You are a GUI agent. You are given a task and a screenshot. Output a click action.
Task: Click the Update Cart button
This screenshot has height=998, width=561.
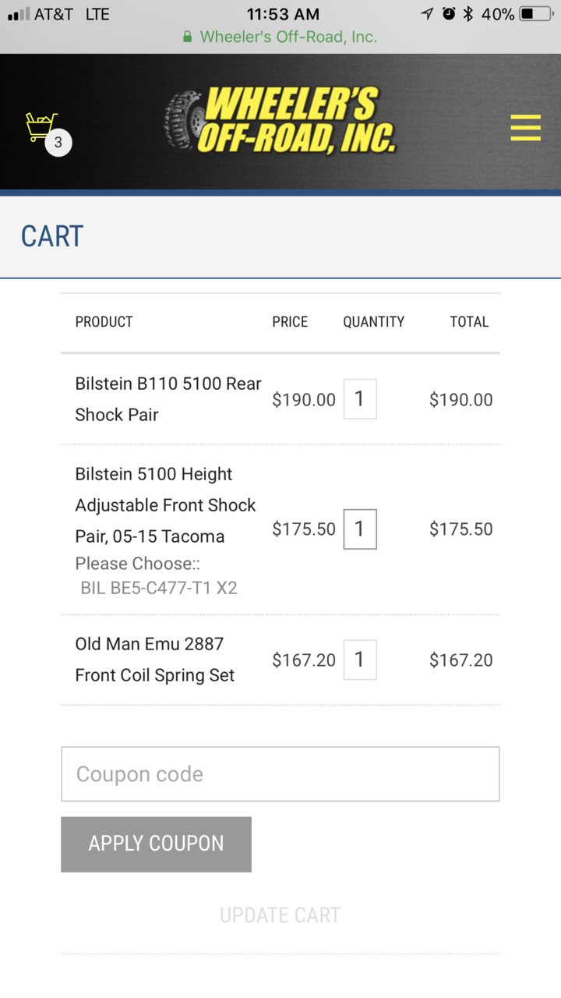point(280,915)
